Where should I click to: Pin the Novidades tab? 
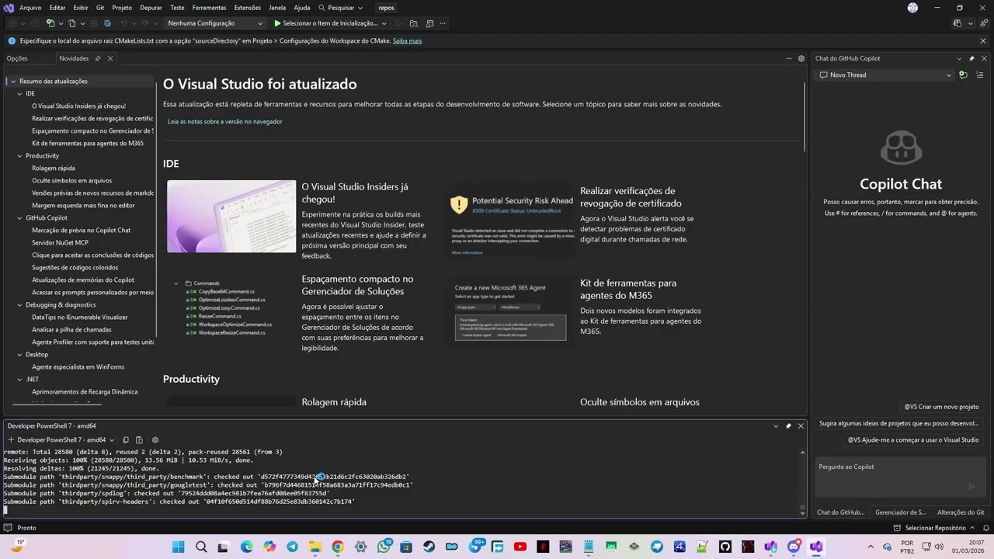98,58
